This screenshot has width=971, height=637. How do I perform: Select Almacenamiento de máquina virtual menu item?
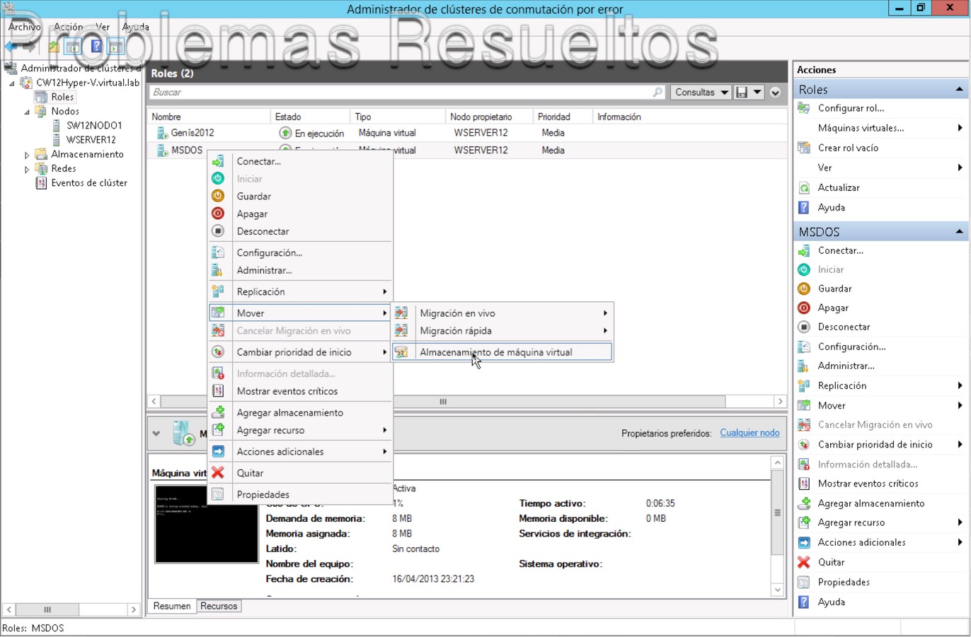tap(502, 352)
